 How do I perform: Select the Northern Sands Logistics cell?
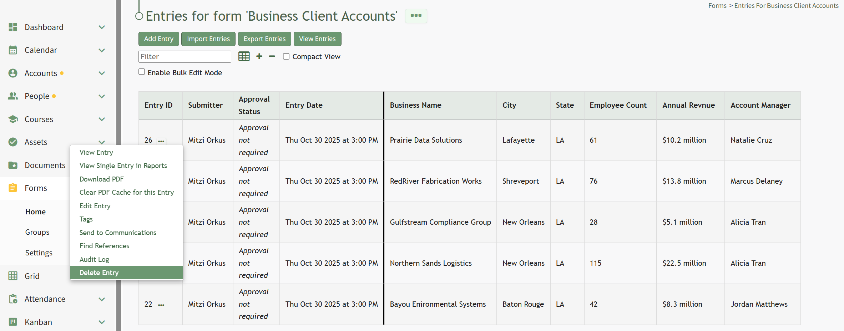coord(440,263)
